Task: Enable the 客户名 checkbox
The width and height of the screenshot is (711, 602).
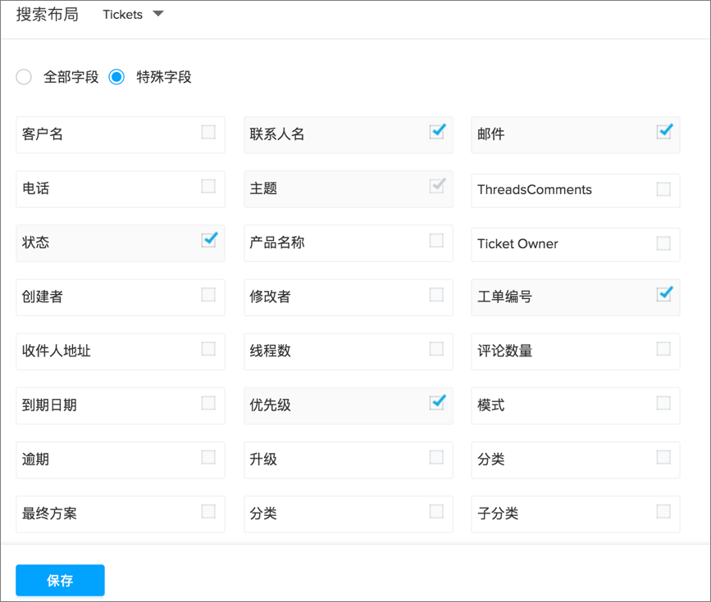Action: click(x=208, y=132)
